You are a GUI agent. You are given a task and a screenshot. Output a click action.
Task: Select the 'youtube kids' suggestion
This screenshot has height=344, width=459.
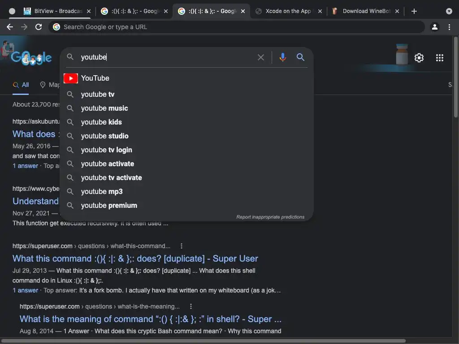187,122
